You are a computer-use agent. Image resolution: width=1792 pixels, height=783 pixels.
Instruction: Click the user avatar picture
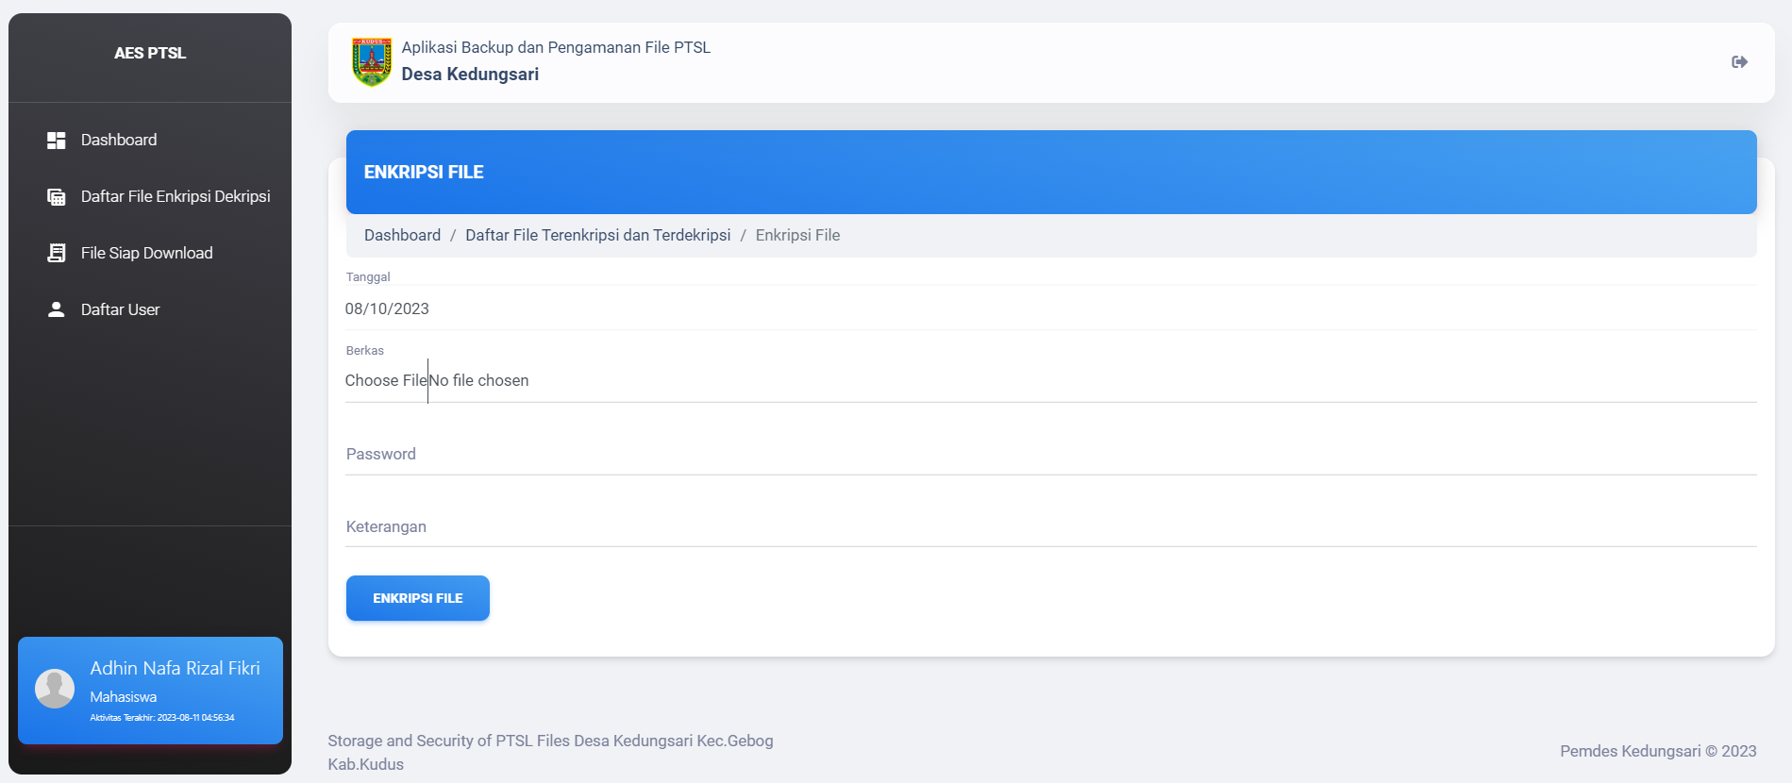[x=55, y=689]
